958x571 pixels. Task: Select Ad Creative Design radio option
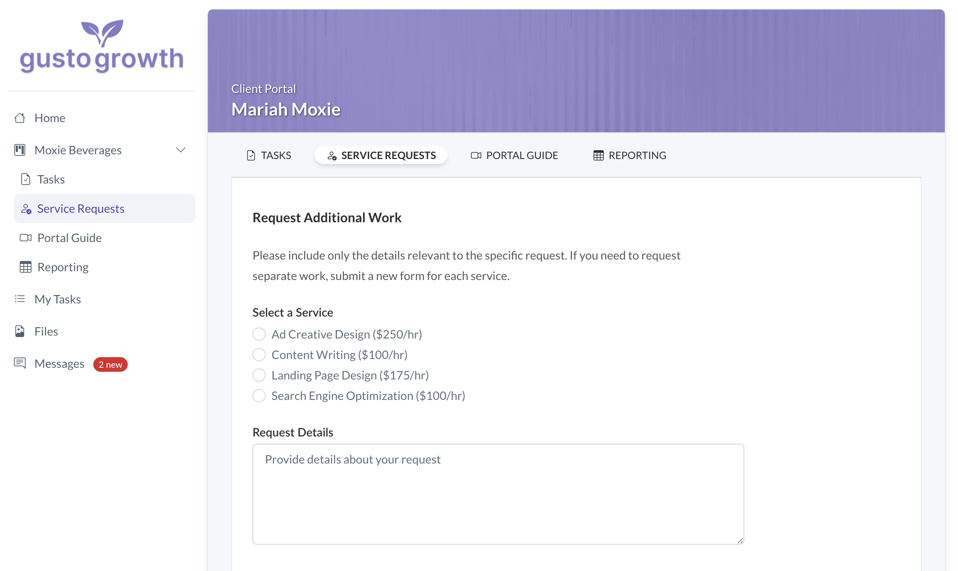tap(259, 334)
